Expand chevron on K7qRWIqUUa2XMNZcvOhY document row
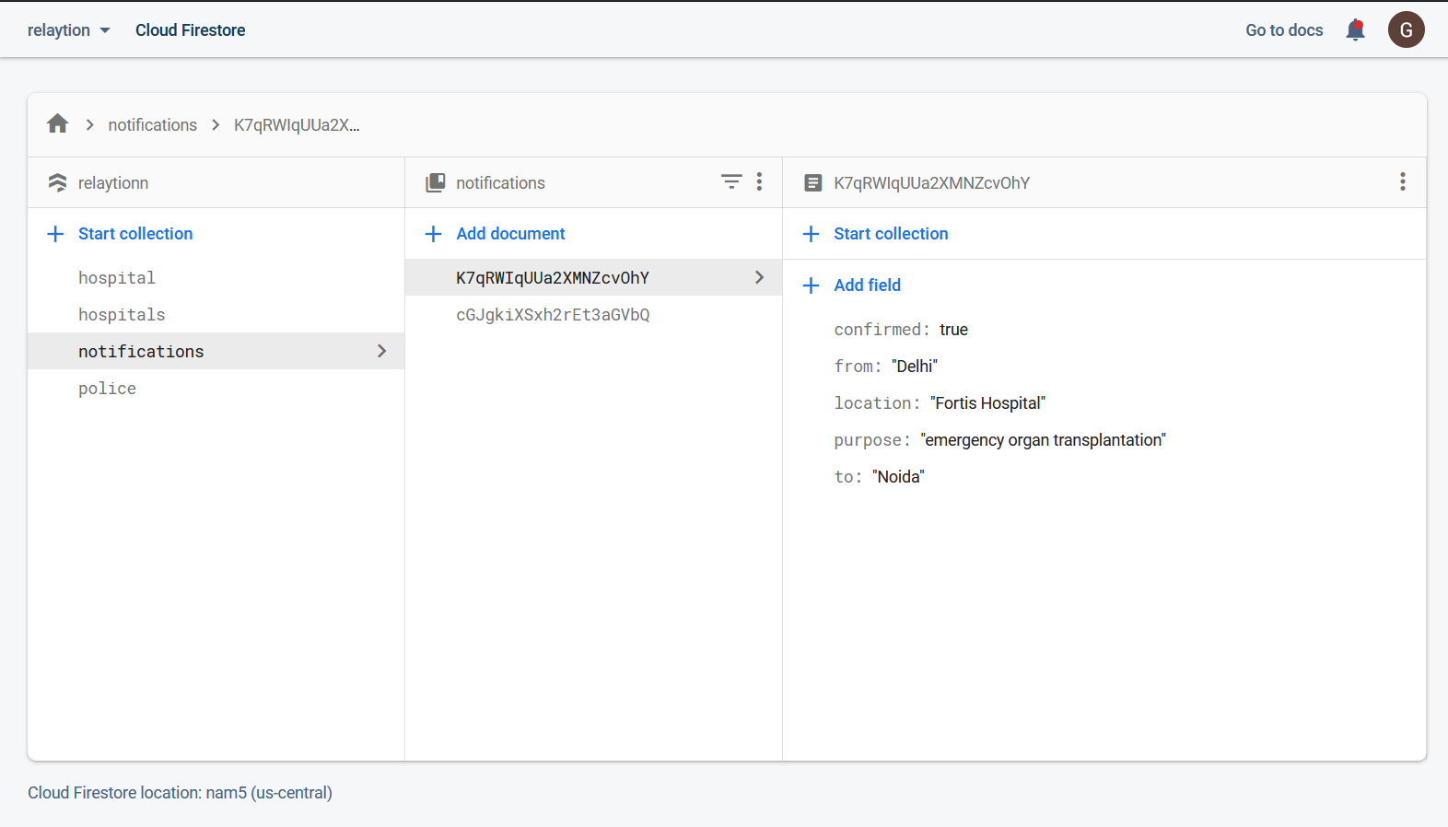The image size is (1448, 827). coord(759,277)
